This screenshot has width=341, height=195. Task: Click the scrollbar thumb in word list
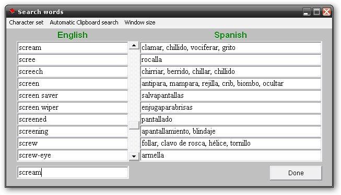[134, 125]
